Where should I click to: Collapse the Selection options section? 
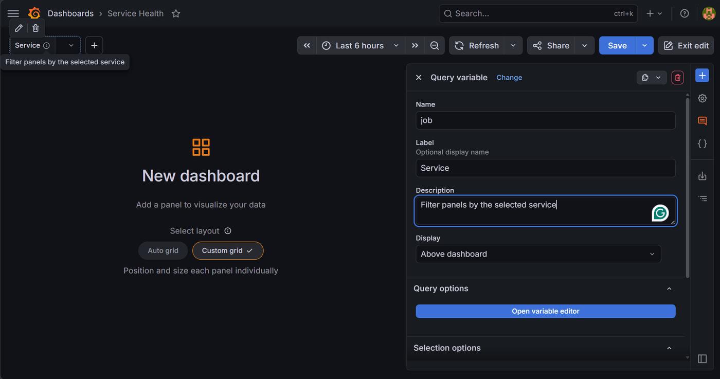(x=669, y=348)
